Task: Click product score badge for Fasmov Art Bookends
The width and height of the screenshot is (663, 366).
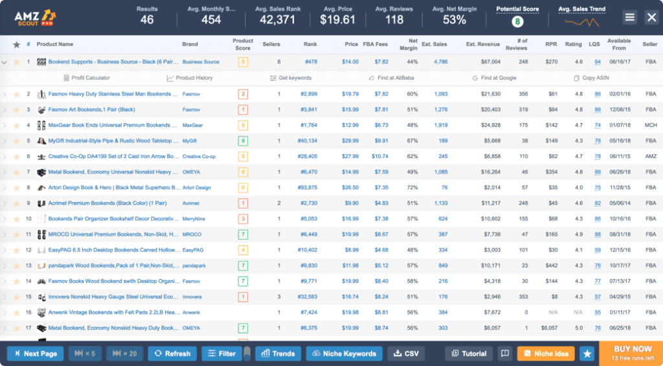Action: click(x=243, y=109)
